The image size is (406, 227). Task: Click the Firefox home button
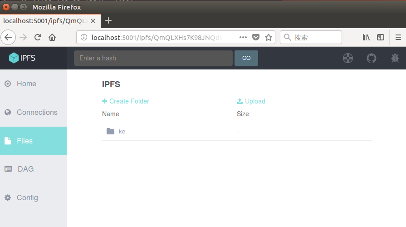(x=52, y=37)
